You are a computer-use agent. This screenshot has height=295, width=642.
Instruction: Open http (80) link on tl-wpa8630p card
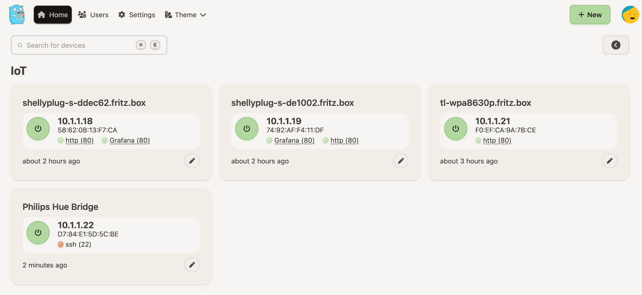click(497, 141)
